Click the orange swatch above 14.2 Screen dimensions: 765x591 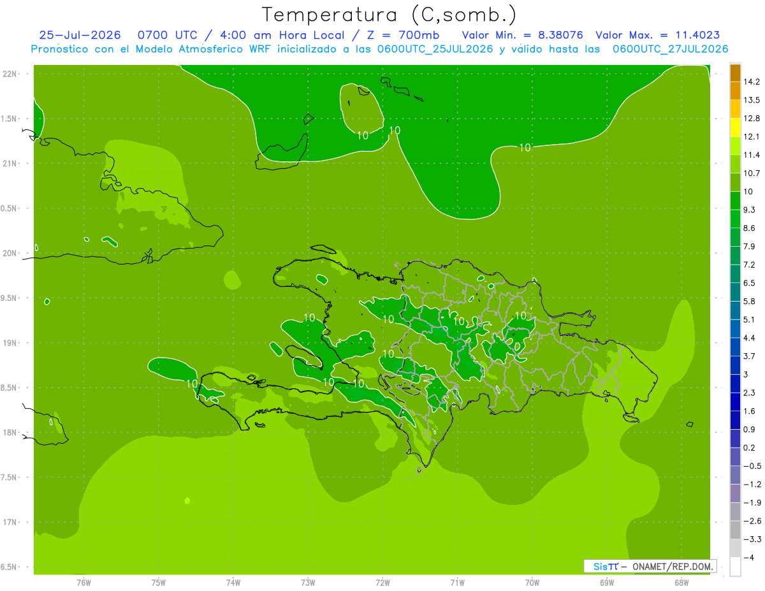(x=735, y=73)
